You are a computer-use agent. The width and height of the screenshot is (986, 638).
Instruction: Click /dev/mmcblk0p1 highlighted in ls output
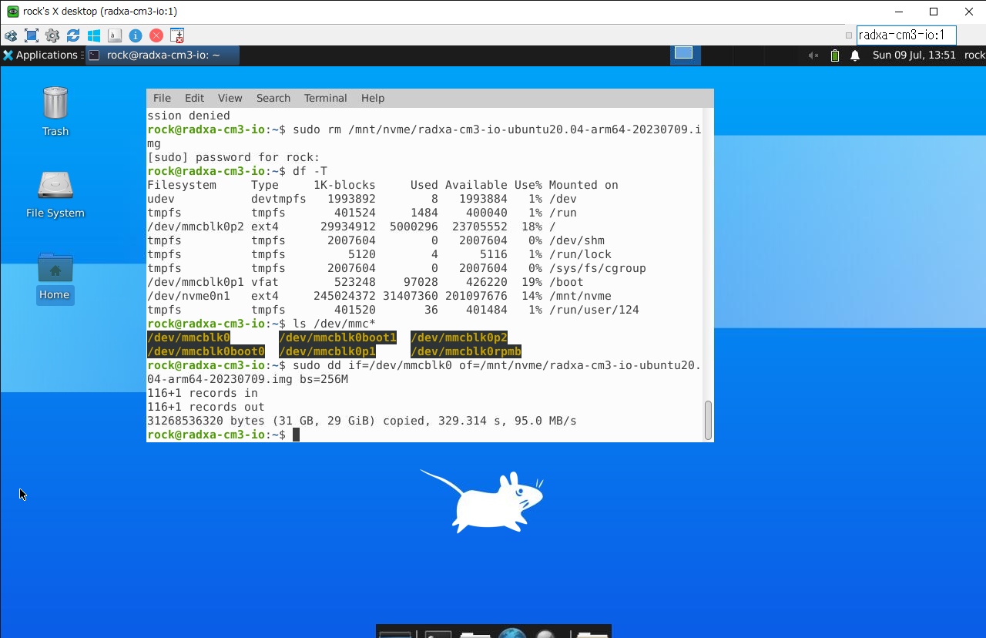pos(327,351)
